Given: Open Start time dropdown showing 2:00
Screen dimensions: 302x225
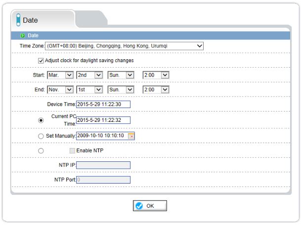Looking at the screenshot, I should coord(156,75).
